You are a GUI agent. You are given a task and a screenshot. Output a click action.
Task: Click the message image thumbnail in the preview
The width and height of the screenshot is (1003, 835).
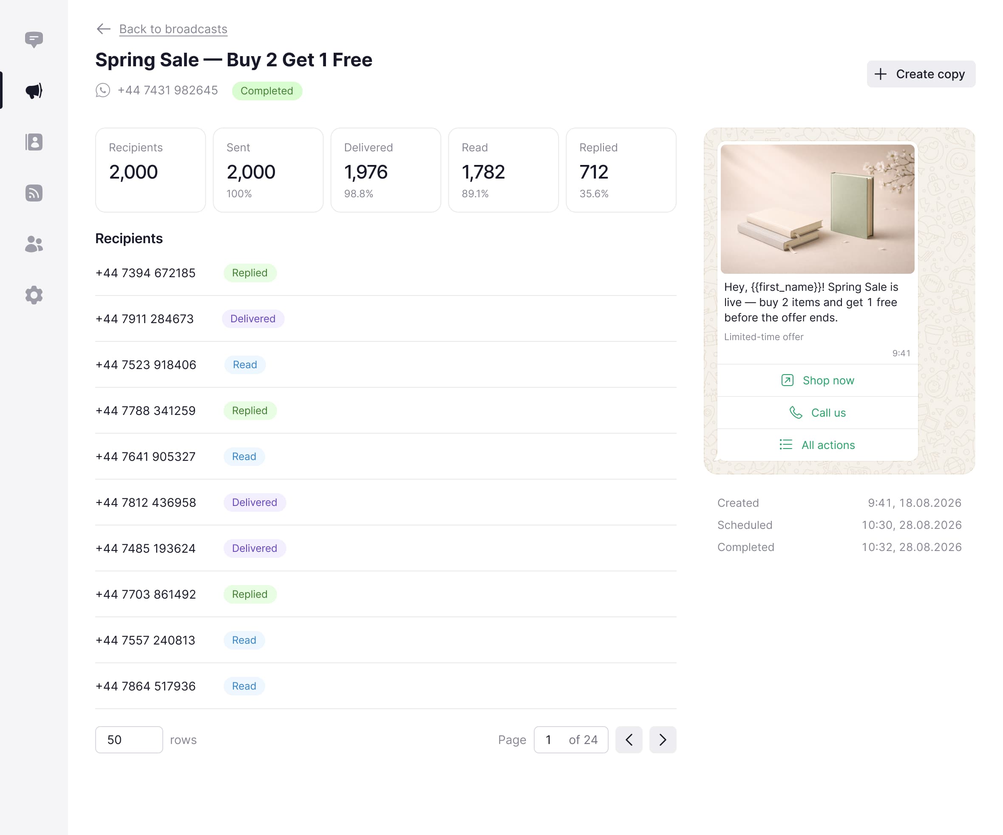pyautogui.click(x=817, y=209)
